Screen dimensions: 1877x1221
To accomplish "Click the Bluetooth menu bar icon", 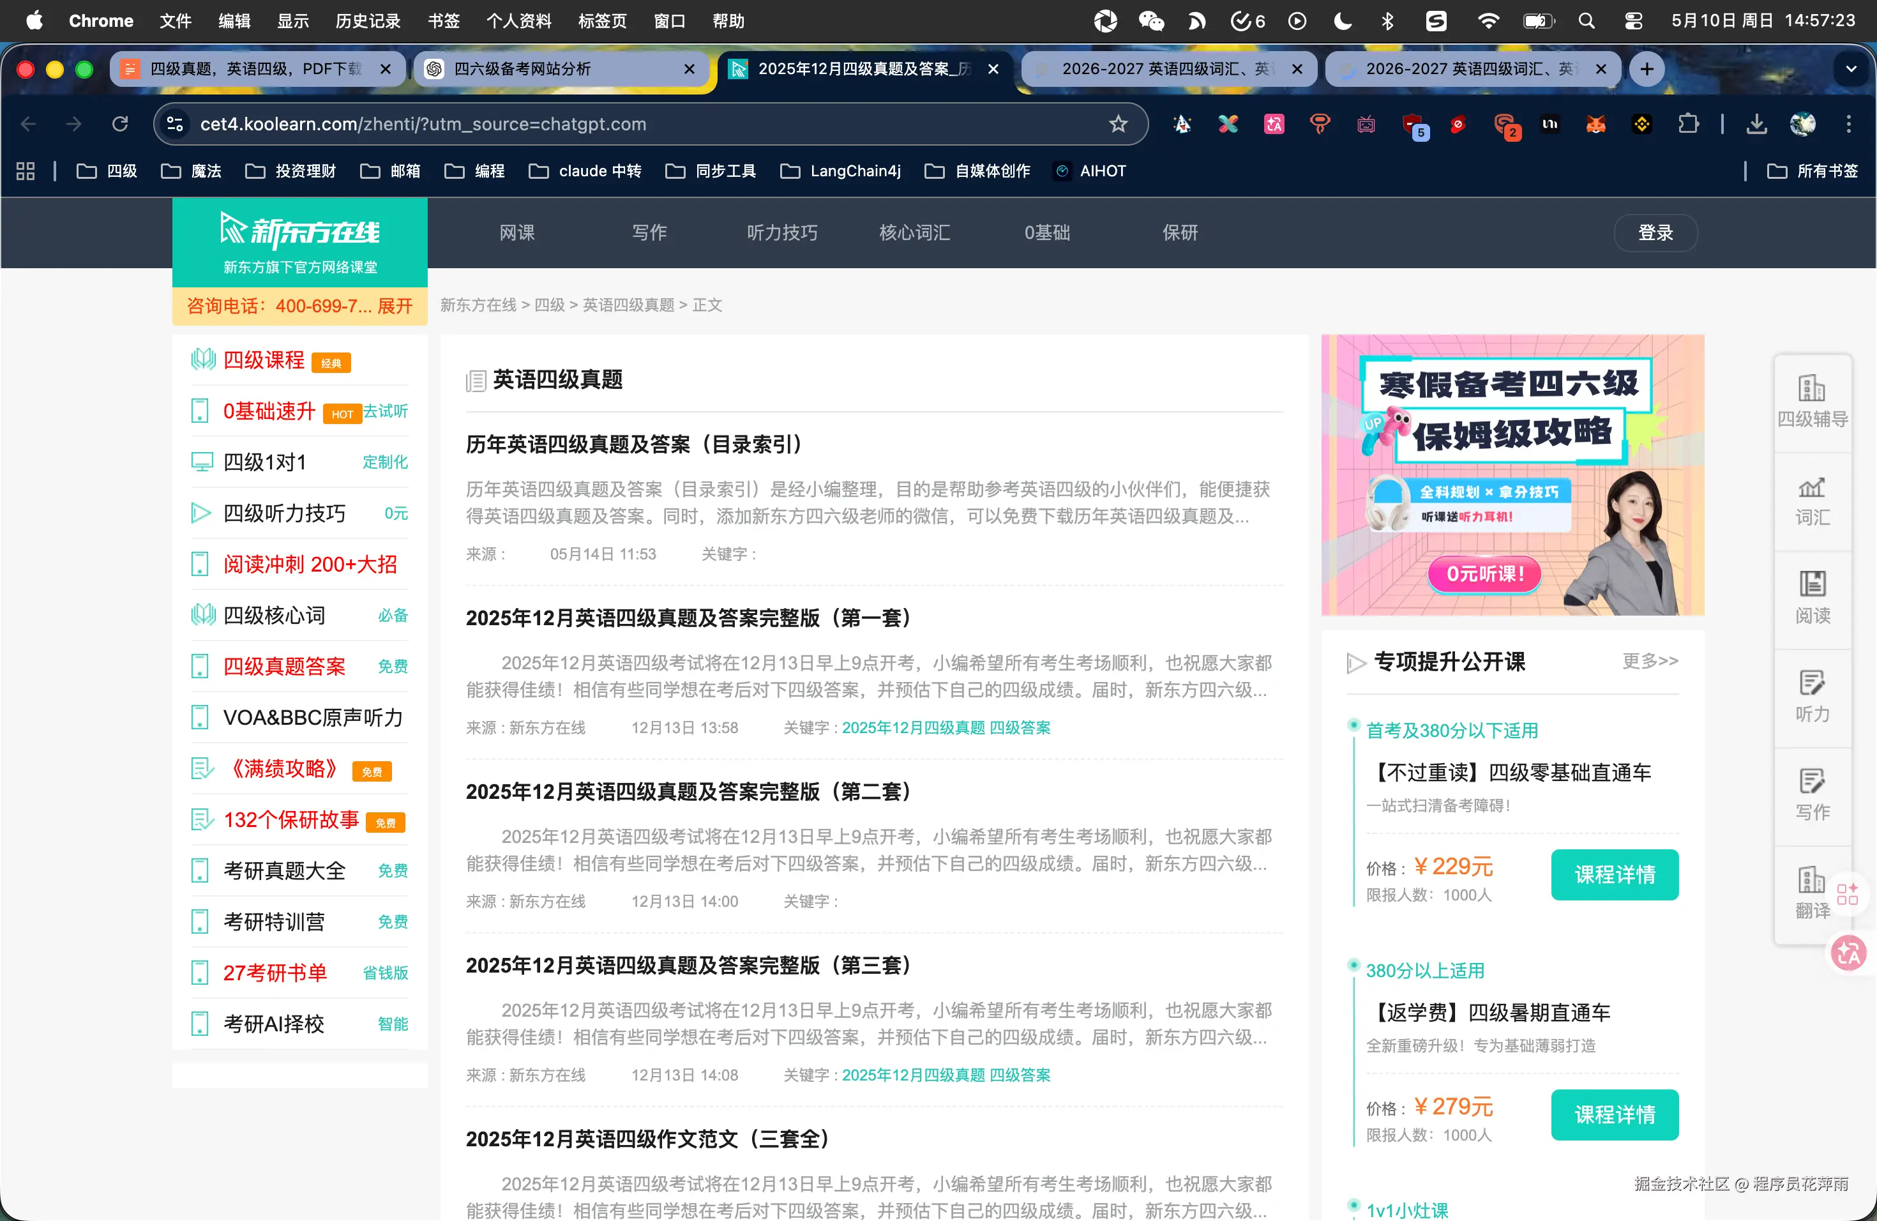I will 1387,20.
